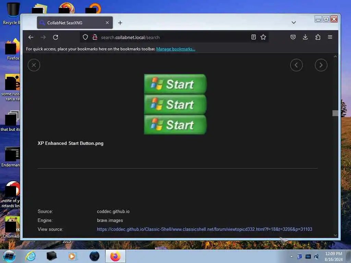Click the browser forward arrow
The height and width of the screenshot is (263, 351).
[43, 37]
